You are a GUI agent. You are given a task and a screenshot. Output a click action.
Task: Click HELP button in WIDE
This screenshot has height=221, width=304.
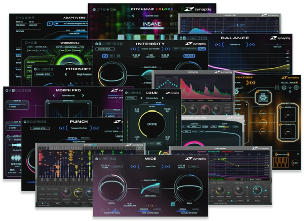click(x=105, y=159)
